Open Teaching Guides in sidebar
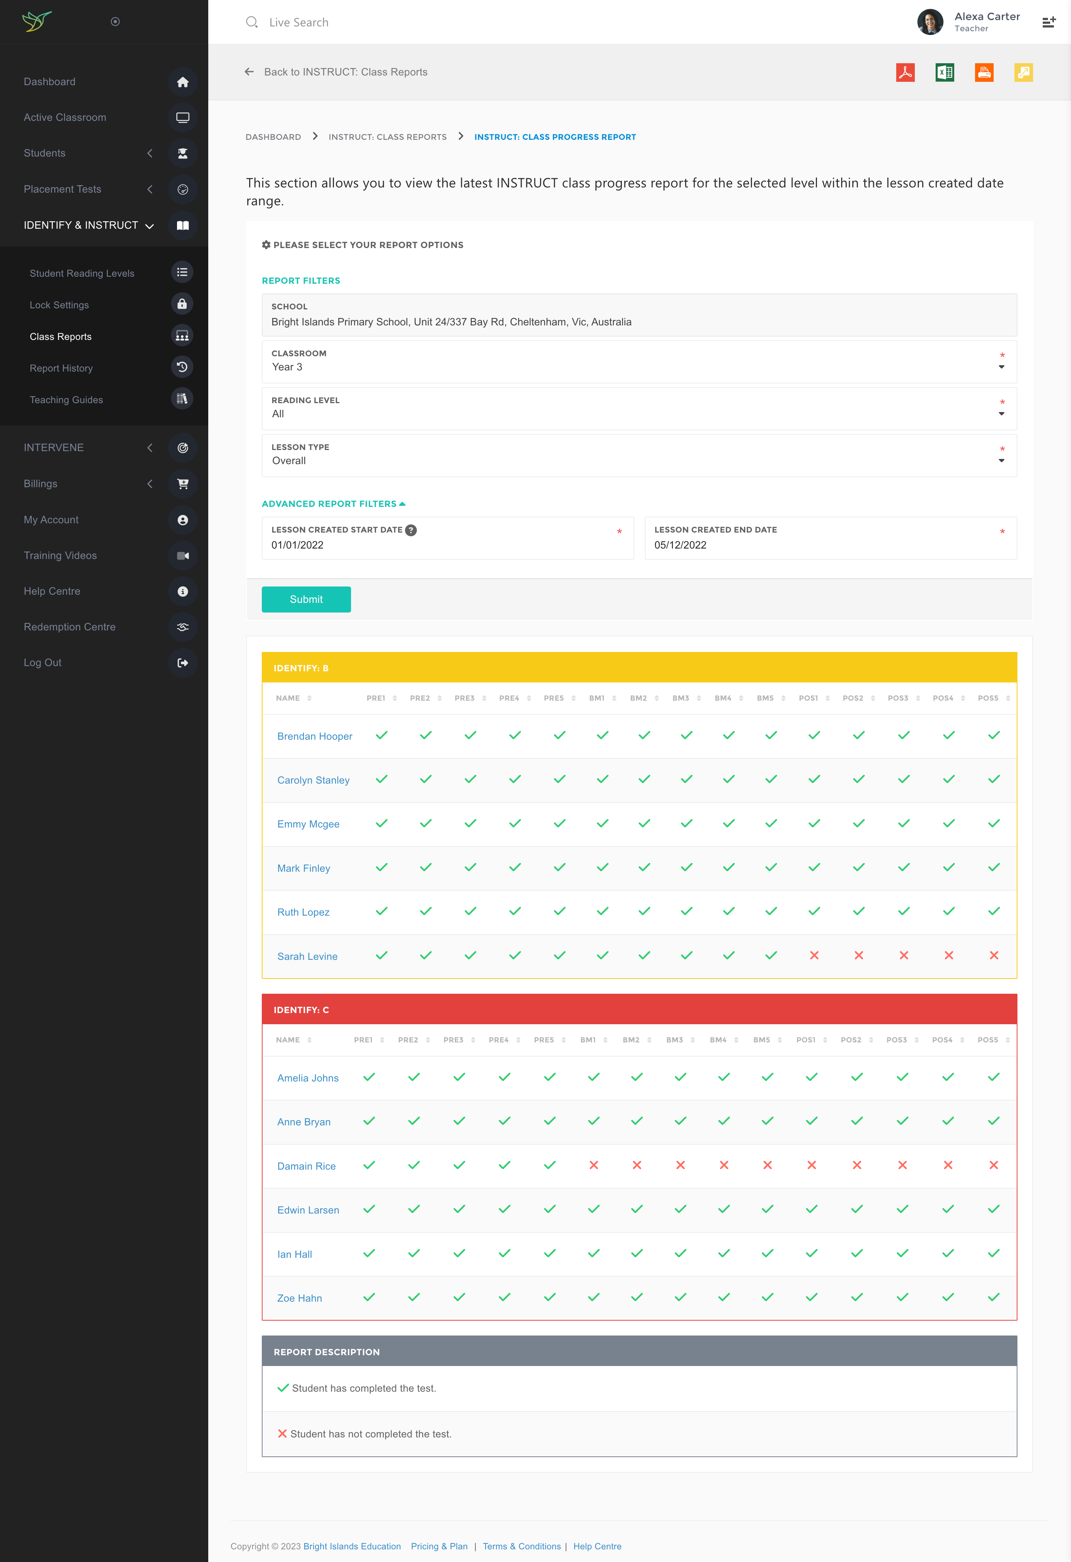Viewport: 1071px width, 1562px height. pos(67,399)
